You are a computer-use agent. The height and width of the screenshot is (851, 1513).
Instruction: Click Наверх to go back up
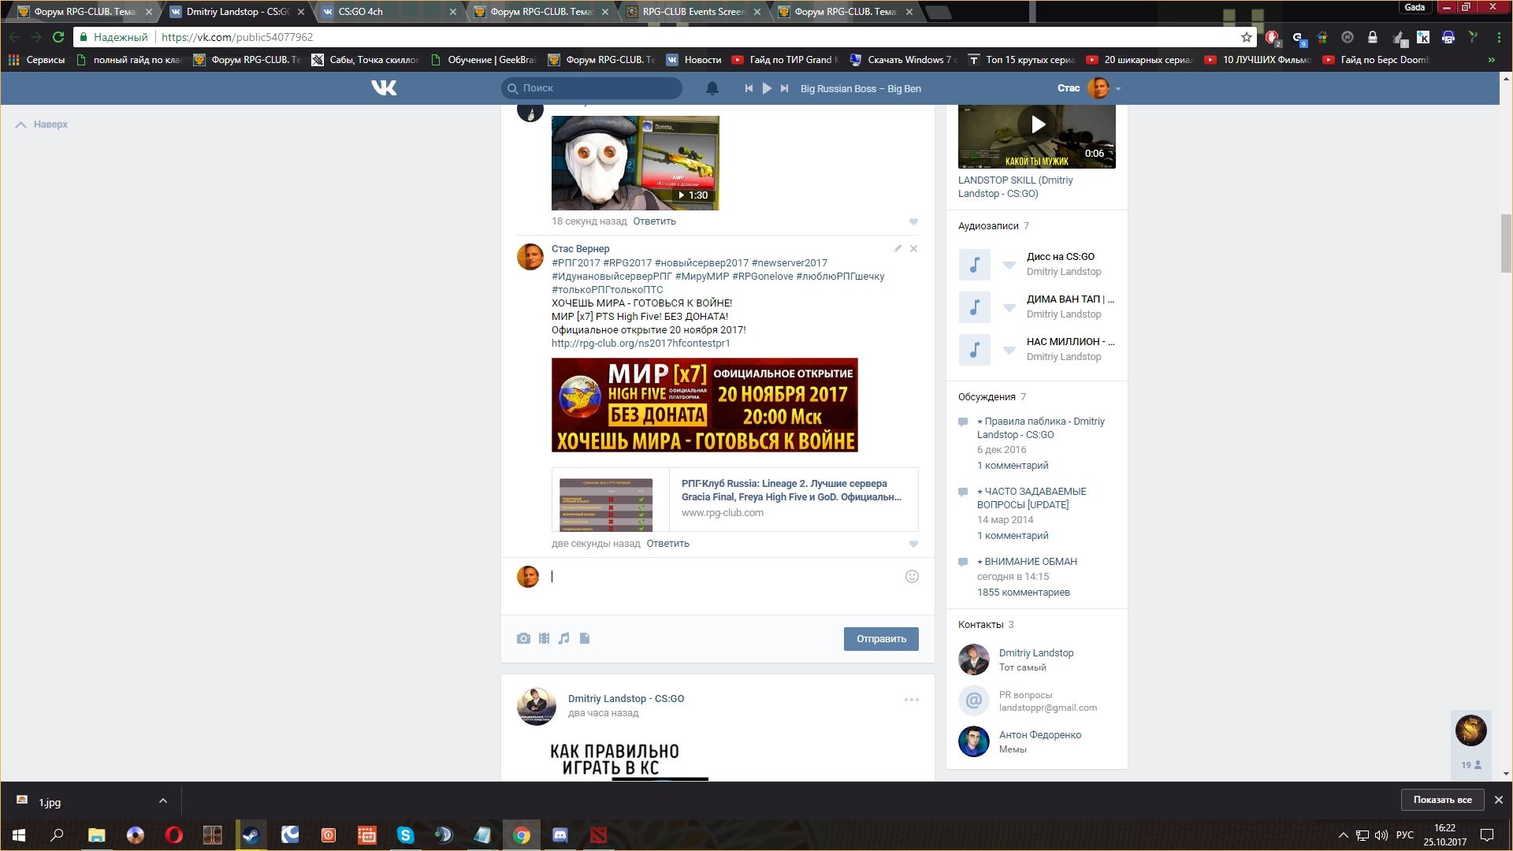42,124
